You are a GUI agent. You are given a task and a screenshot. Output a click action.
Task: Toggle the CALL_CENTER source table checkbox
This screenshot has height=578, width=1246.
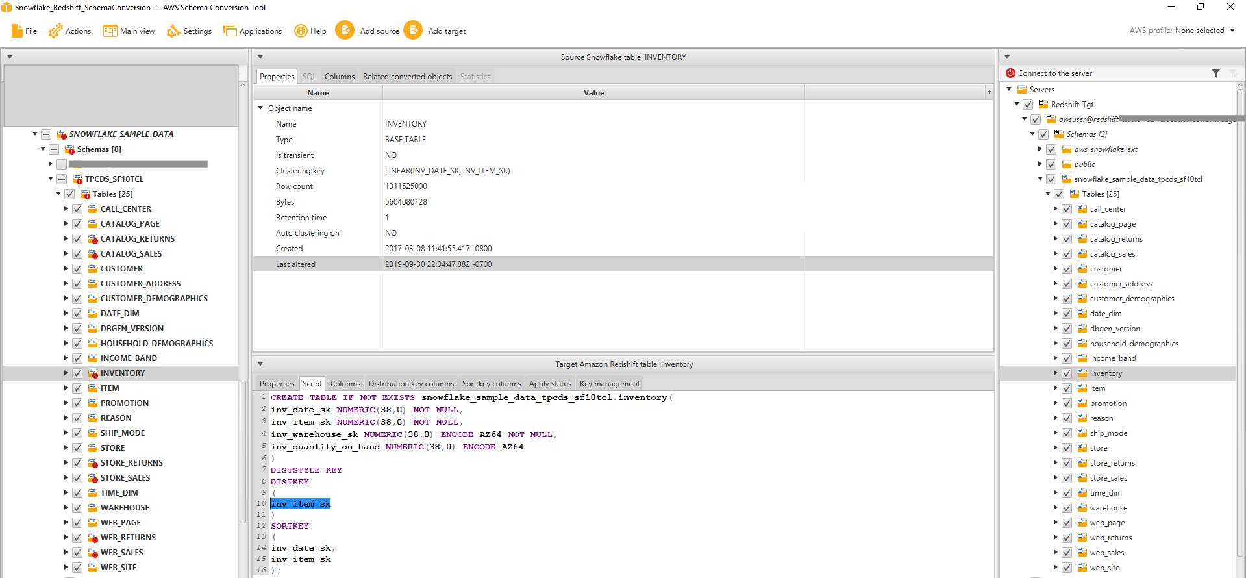77,209
